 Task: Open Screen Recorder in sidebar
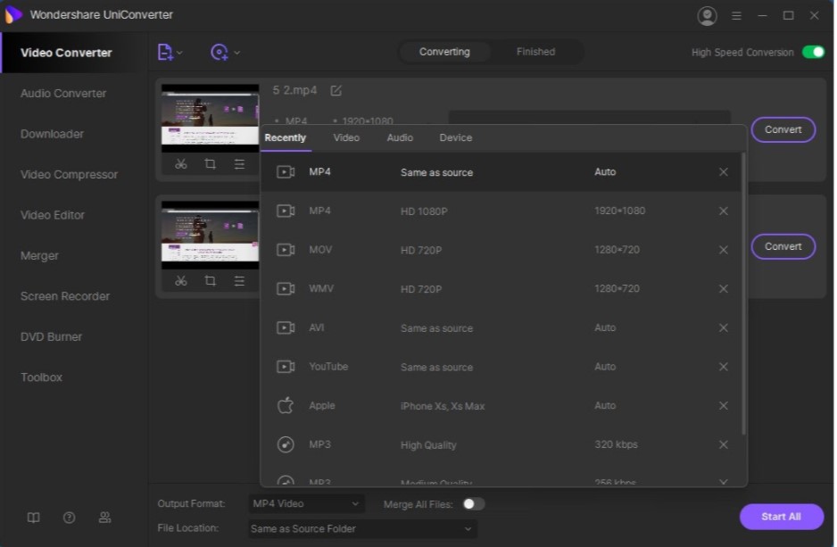[x=64, y=296]
